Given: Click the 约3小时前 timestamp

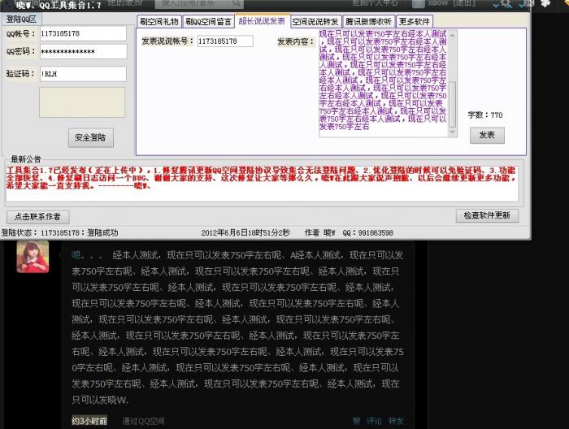Looking at the screenshot, I should coord(89,421).
